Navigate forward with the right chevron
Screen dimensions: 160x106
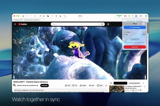click(31, 16)
